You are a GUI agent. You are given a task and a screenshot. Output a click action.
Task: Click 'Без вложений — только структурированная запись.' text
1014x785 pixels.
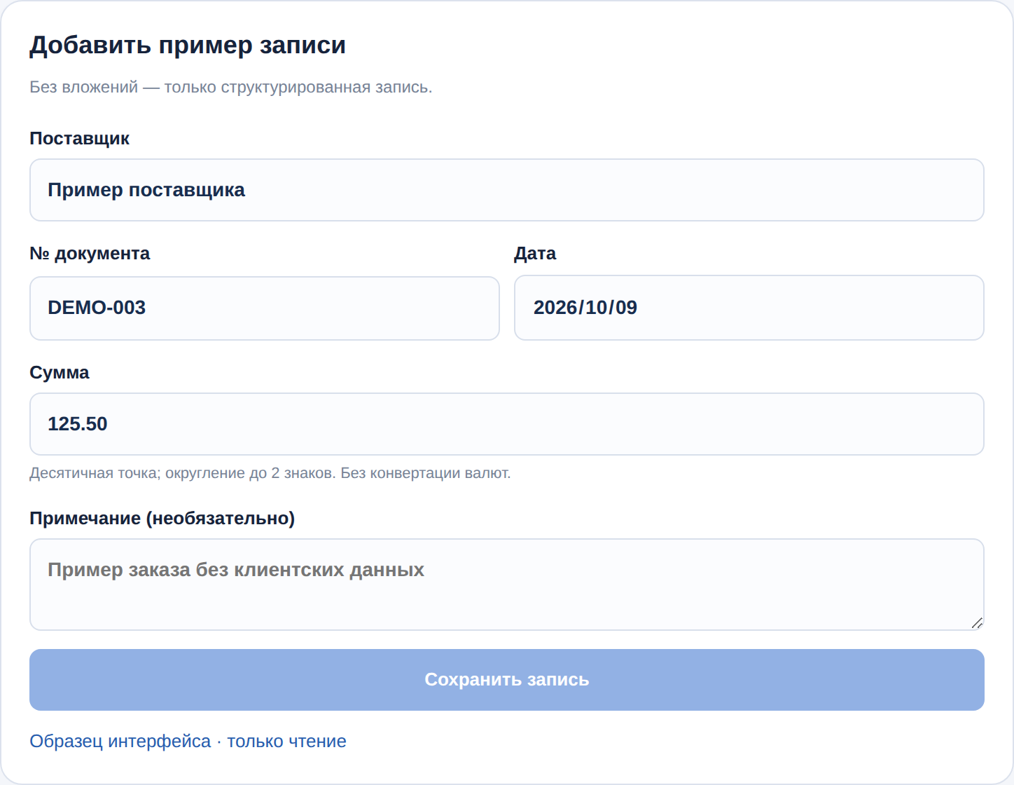coord(231,88)
